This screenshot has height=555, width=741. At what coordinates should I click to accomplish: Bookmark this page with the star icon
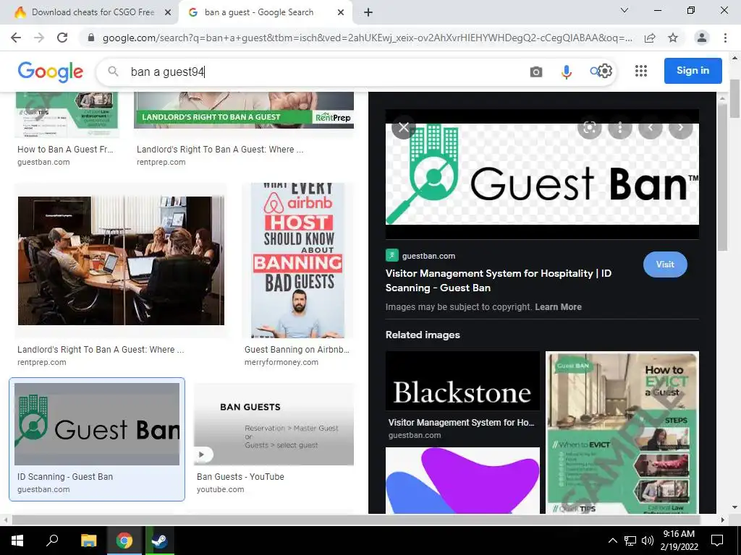673,38
